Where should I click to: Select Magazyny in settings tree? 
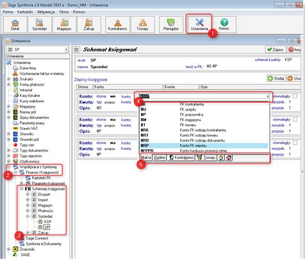[x=27, y=107]
